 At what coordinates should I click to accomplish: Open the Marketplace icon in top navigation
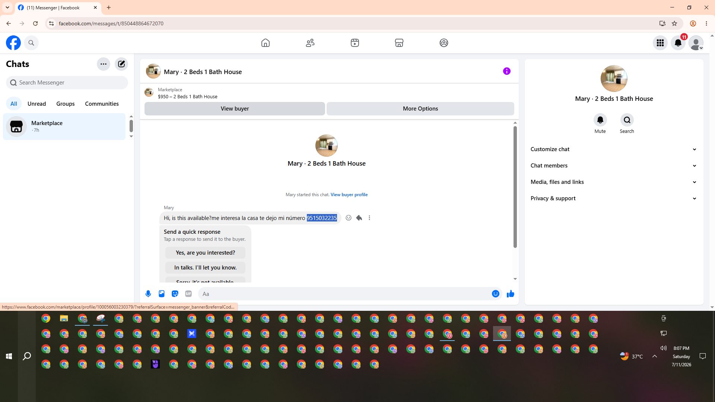(x=399, y=43)
